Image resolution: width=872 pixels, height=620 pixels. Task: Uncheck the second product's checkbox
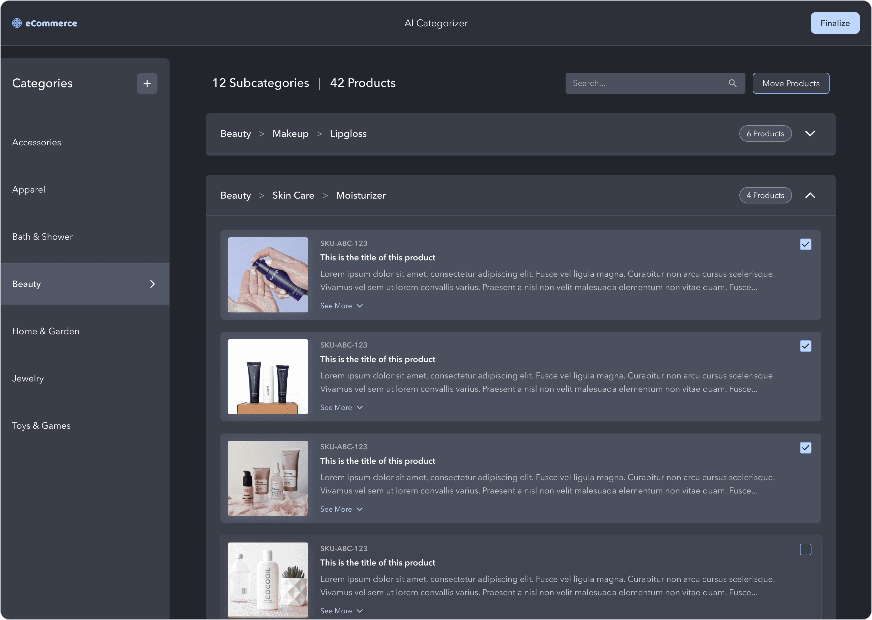click(x=805, y=346)
